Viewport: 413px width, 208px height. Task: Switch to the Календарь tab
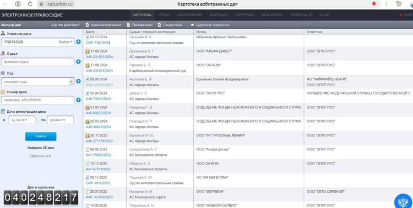(x=219, y=15)
